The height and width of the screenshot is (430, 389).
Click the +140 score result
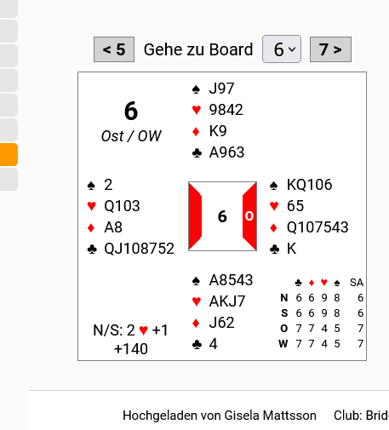tap(131, 349)
